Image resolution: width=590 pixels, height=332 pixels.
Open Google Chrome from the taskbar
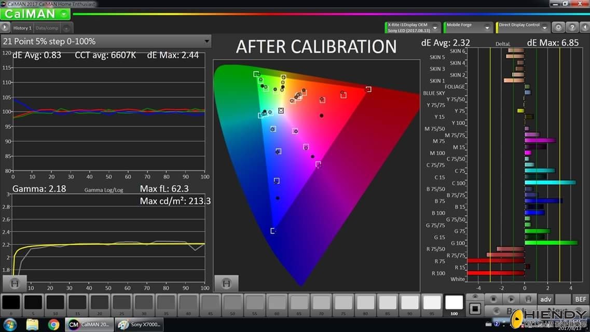[54, 325]
